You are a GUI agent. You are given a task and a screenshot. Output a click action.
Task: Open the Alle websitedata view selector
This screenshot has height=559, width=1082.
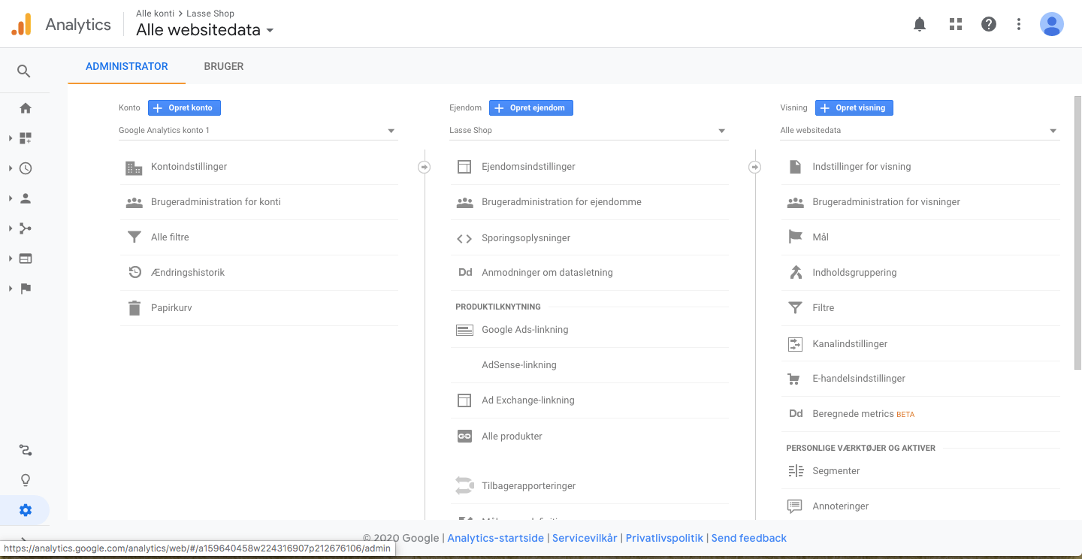[204, 30]
